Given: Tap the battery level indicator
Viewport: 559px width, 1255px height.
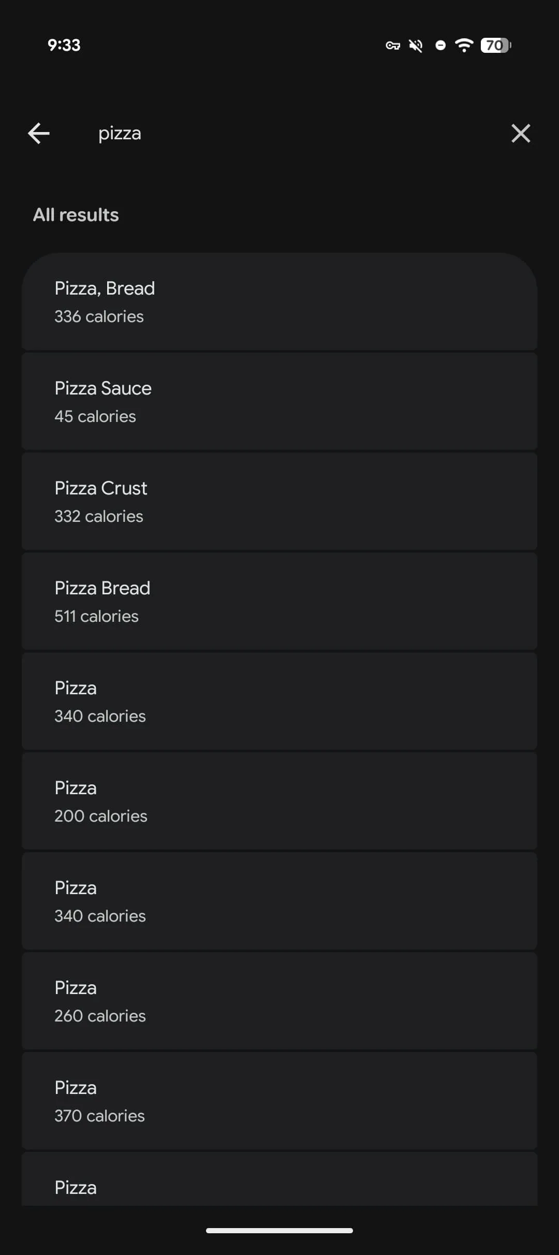Looking at the screenshot, I should (495, 46).
